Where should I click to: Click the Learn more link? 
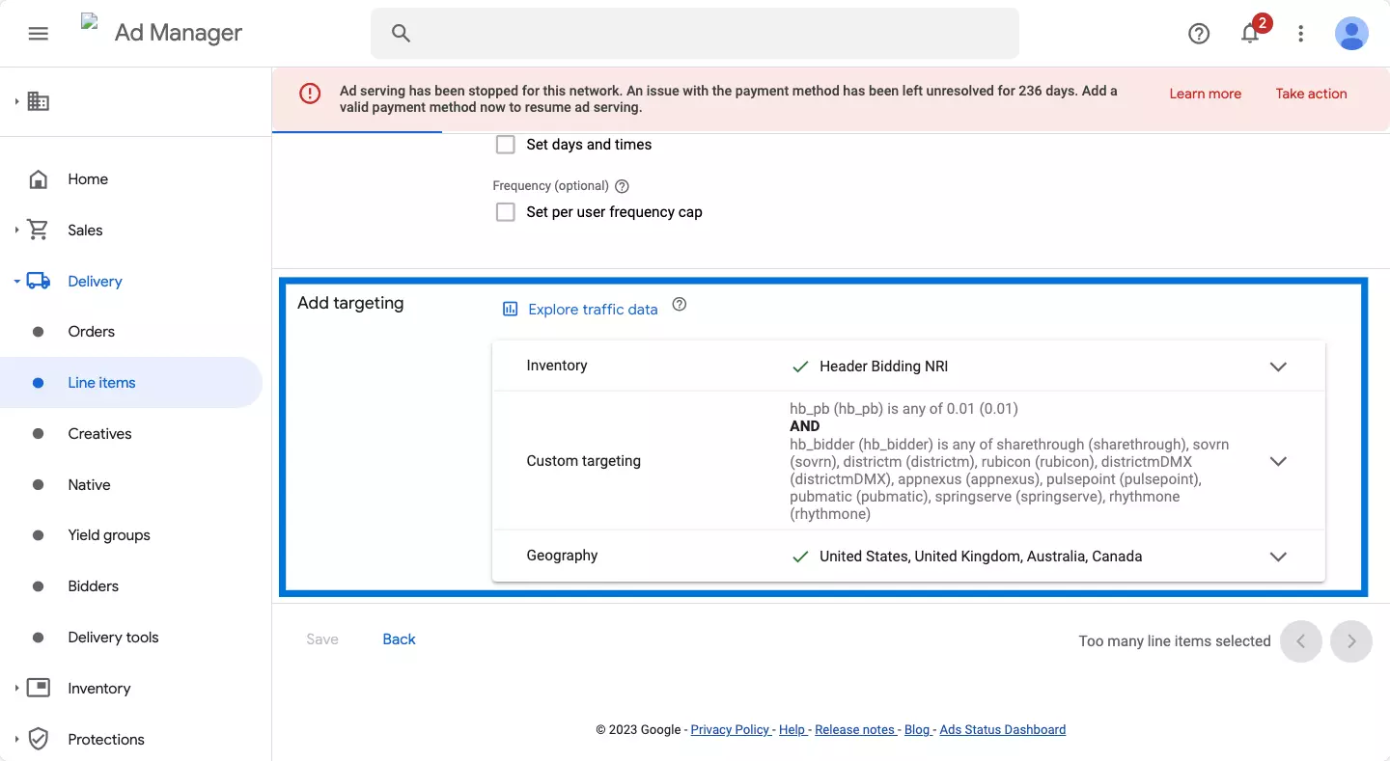[x=1205, y=94]
